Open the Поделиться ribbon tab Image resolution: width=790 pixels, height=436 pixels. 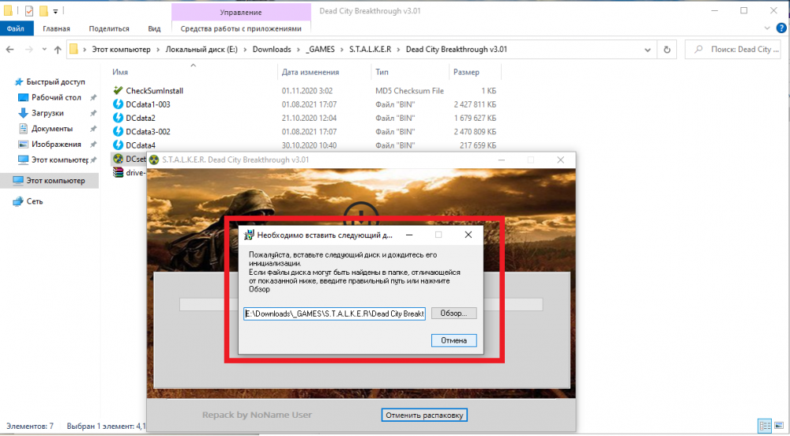109,28
